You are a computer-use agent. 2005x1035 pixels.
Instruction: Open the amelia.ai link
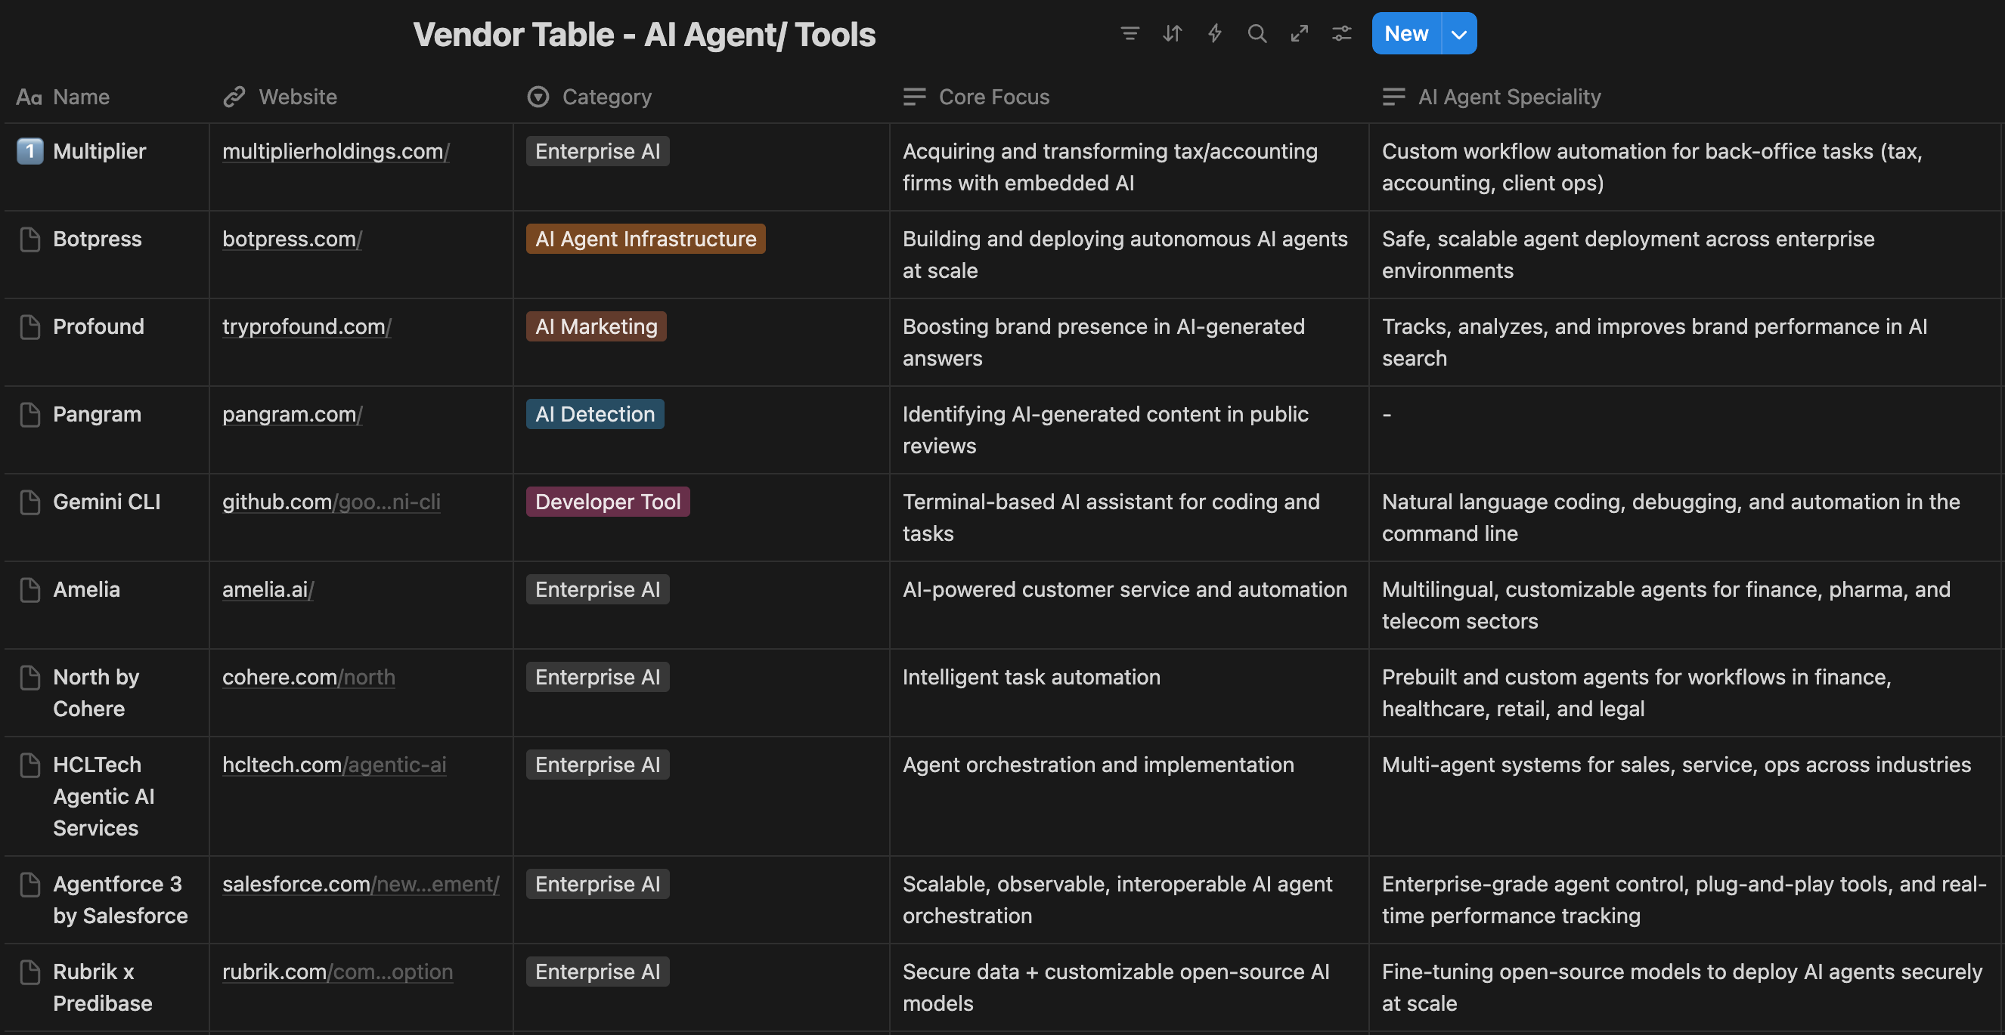pos(268,589)
